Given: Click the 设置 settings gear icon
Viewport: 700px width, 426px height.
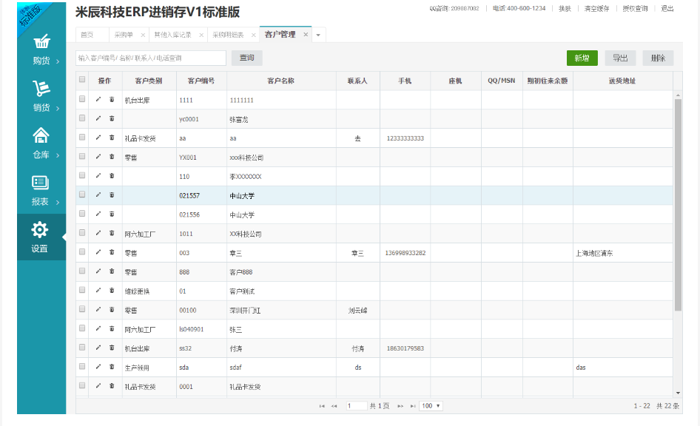Looking at the screenshot, I should click(x=40, y=230).
